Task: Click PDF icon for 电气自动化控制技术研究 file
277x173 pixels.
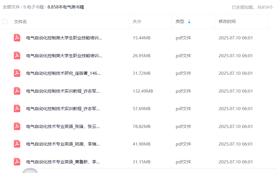Action: (x=17, y=73)
